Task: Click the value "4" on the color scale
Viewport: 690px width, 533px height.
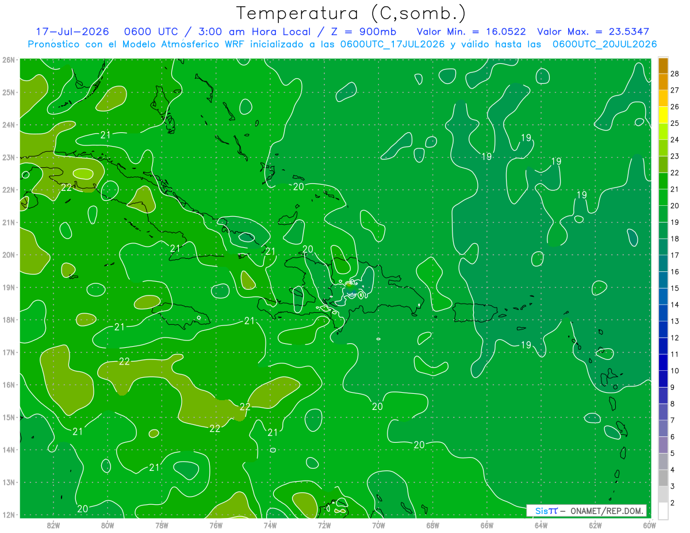Action: [672, 470]
